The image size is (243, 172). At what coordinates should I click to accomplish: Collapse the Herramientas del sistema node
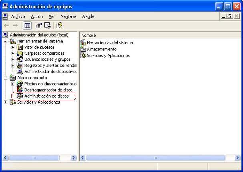pos(6,41)
